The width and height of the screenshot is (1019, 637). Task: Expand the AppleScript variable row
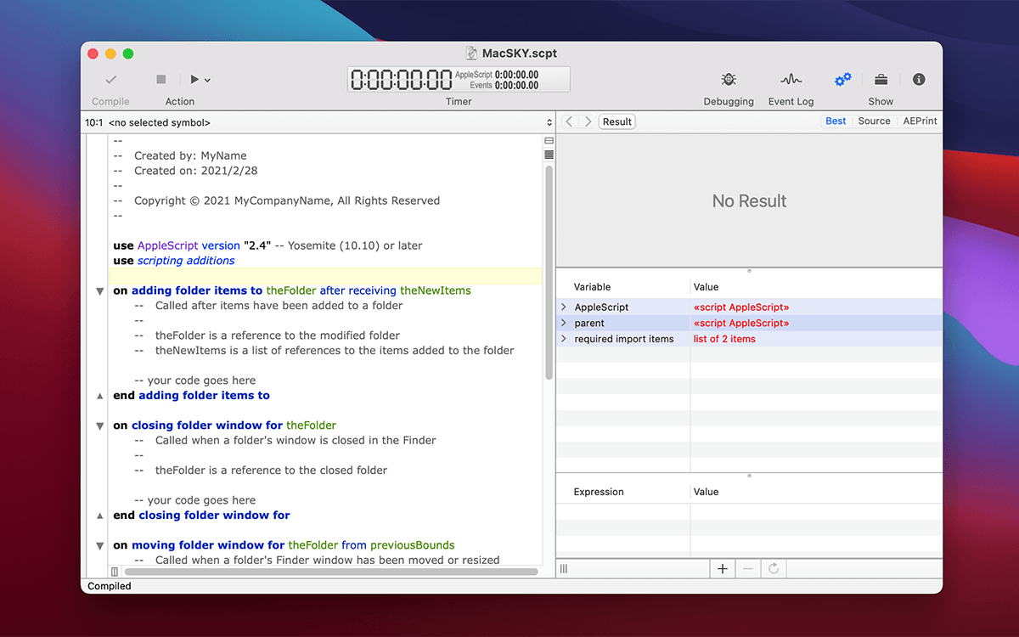point(564,307)
